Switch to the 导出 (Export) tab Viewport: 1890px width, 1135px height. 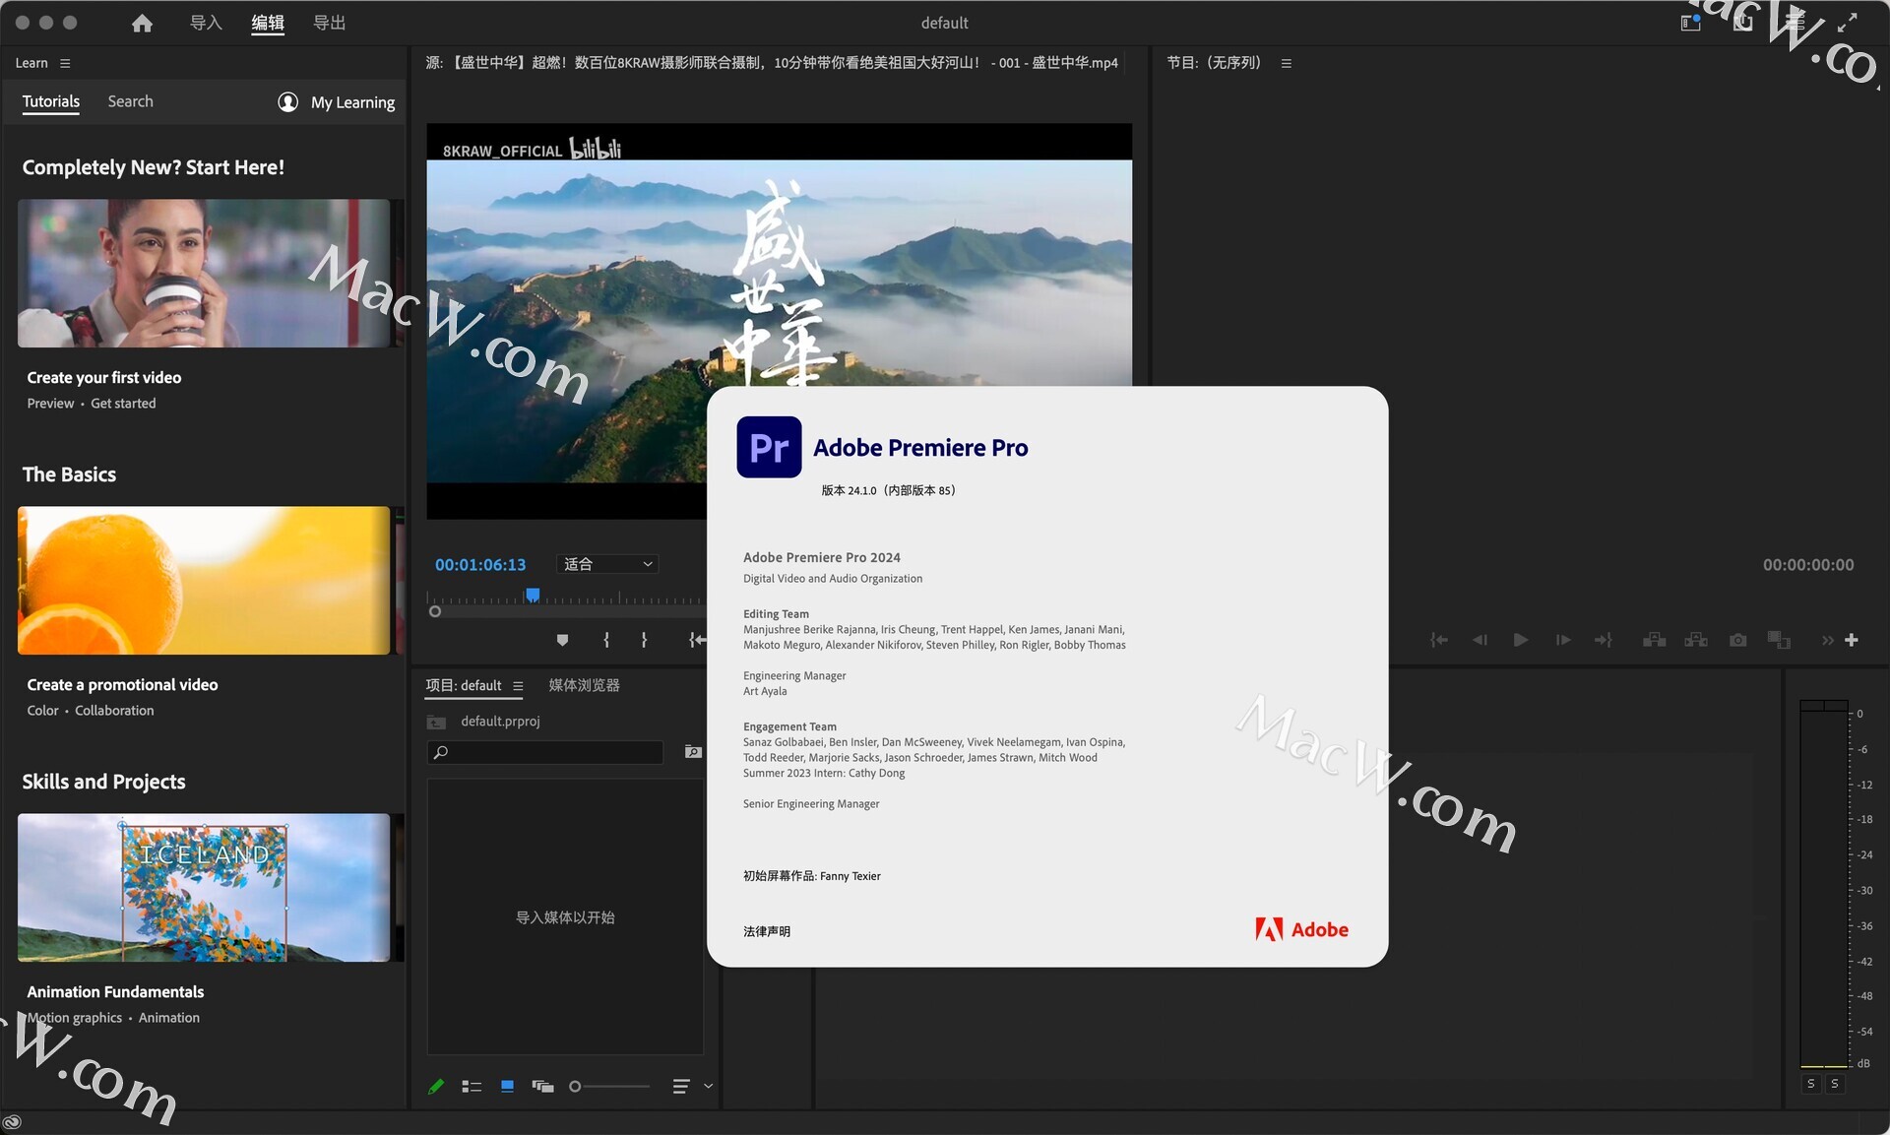329,23
